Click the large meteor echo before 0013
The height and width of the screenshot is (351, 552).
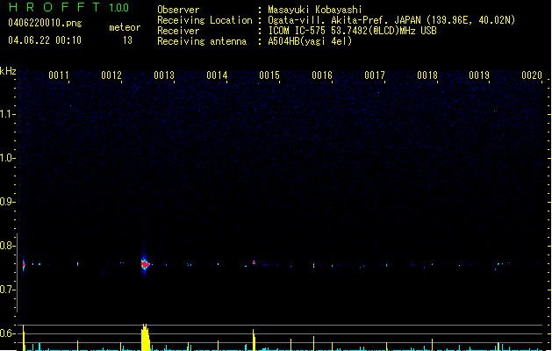pyautogui.click(x=145, y=264)
